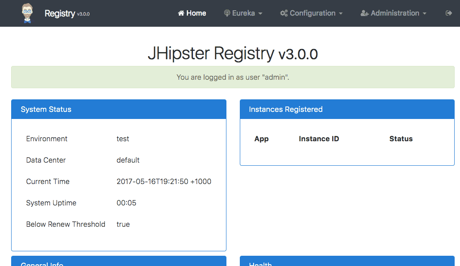Click the environment value "test"
460x266 pixels.
tap(123, 139)
